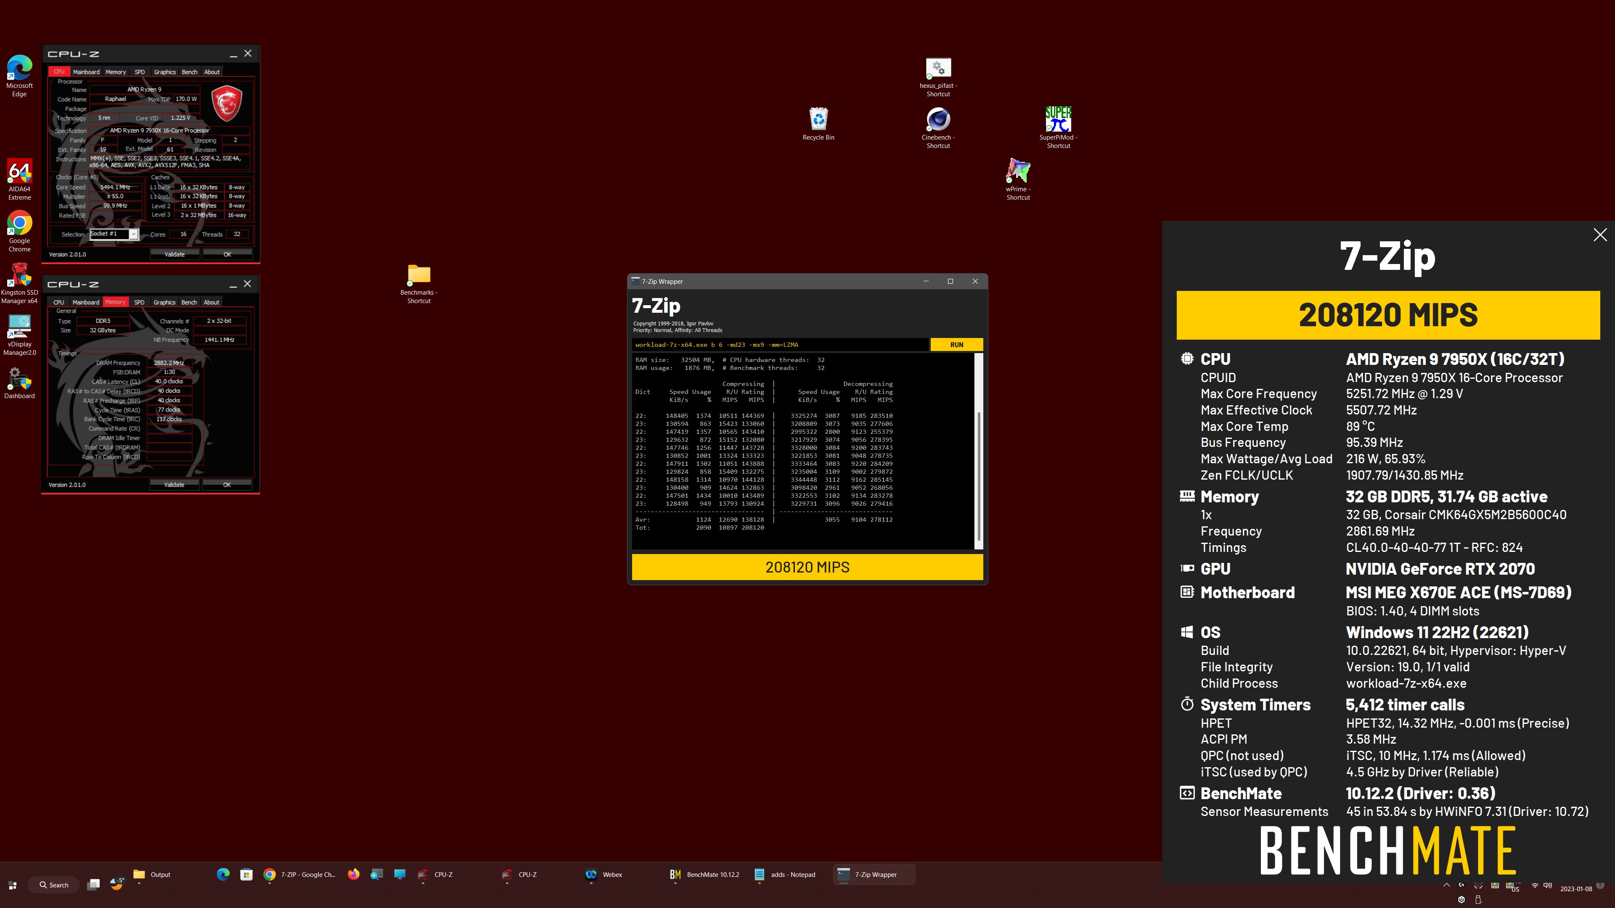Image resolution: width=1615 pixels, height=908 pixels.
Task: Open vDisplay Manager2.0 desktop icon
Action: point(19,335)
